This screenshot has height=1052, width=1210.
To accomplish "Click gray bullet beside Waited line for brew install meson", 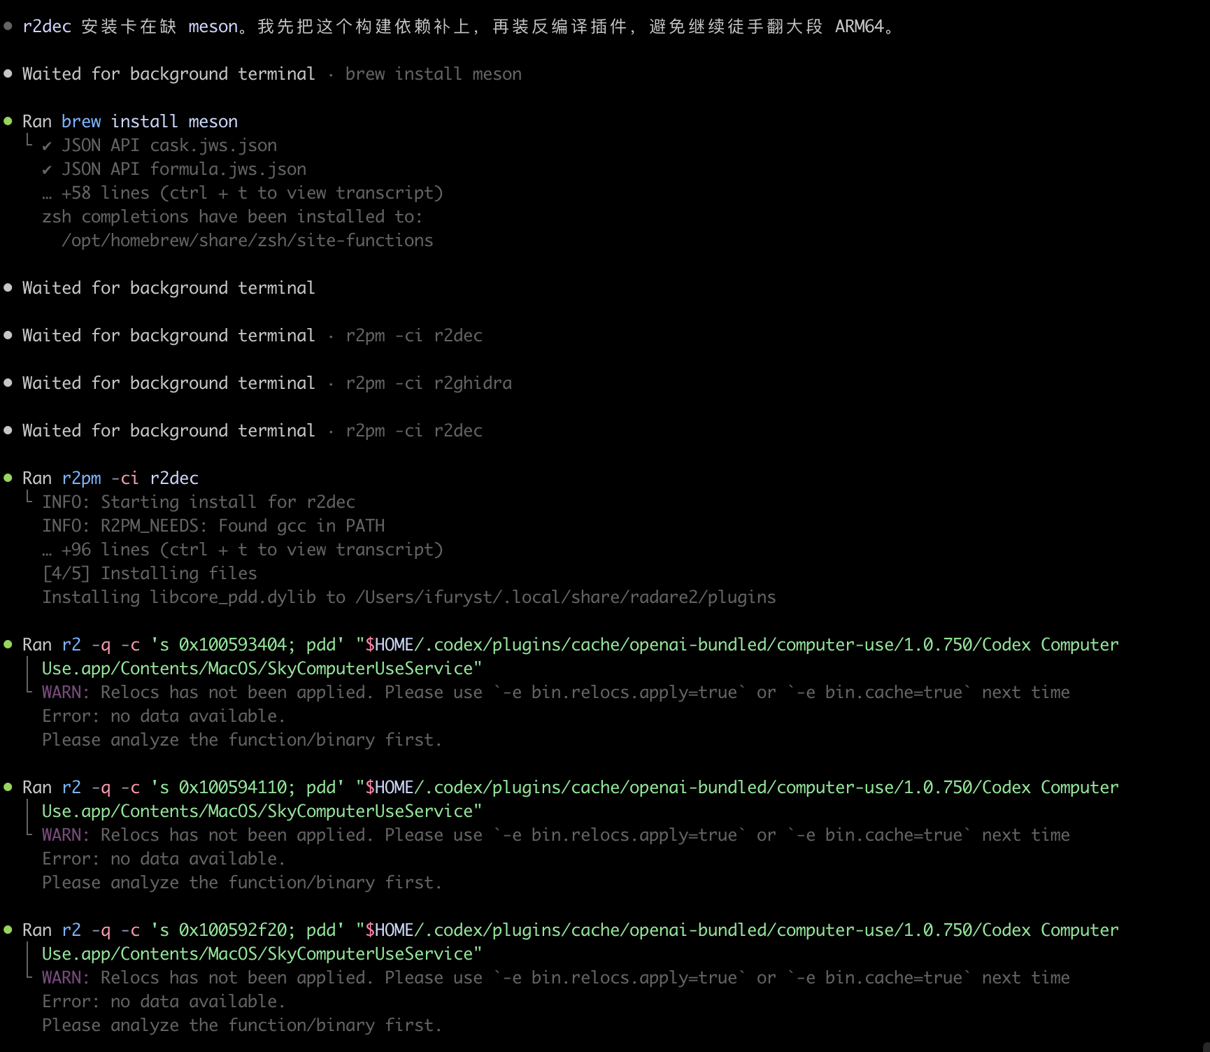I will tap(8, 74).
